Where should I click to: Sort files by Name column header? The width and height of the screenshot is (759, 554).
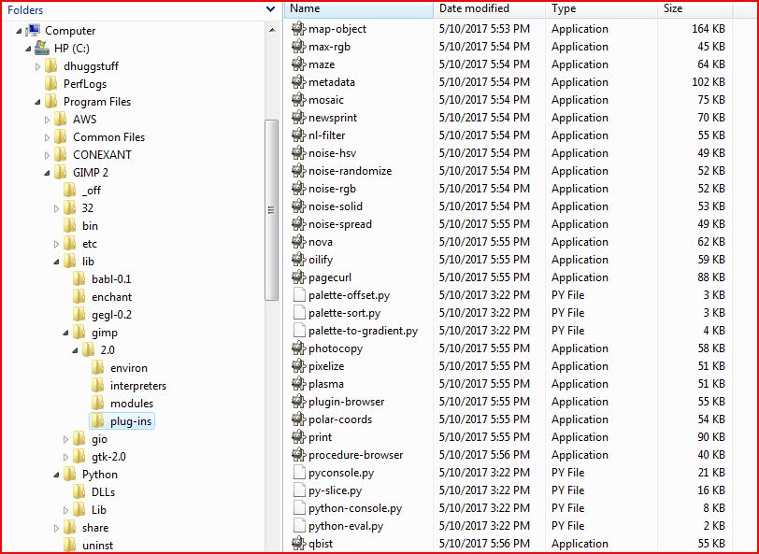[359, 8]
